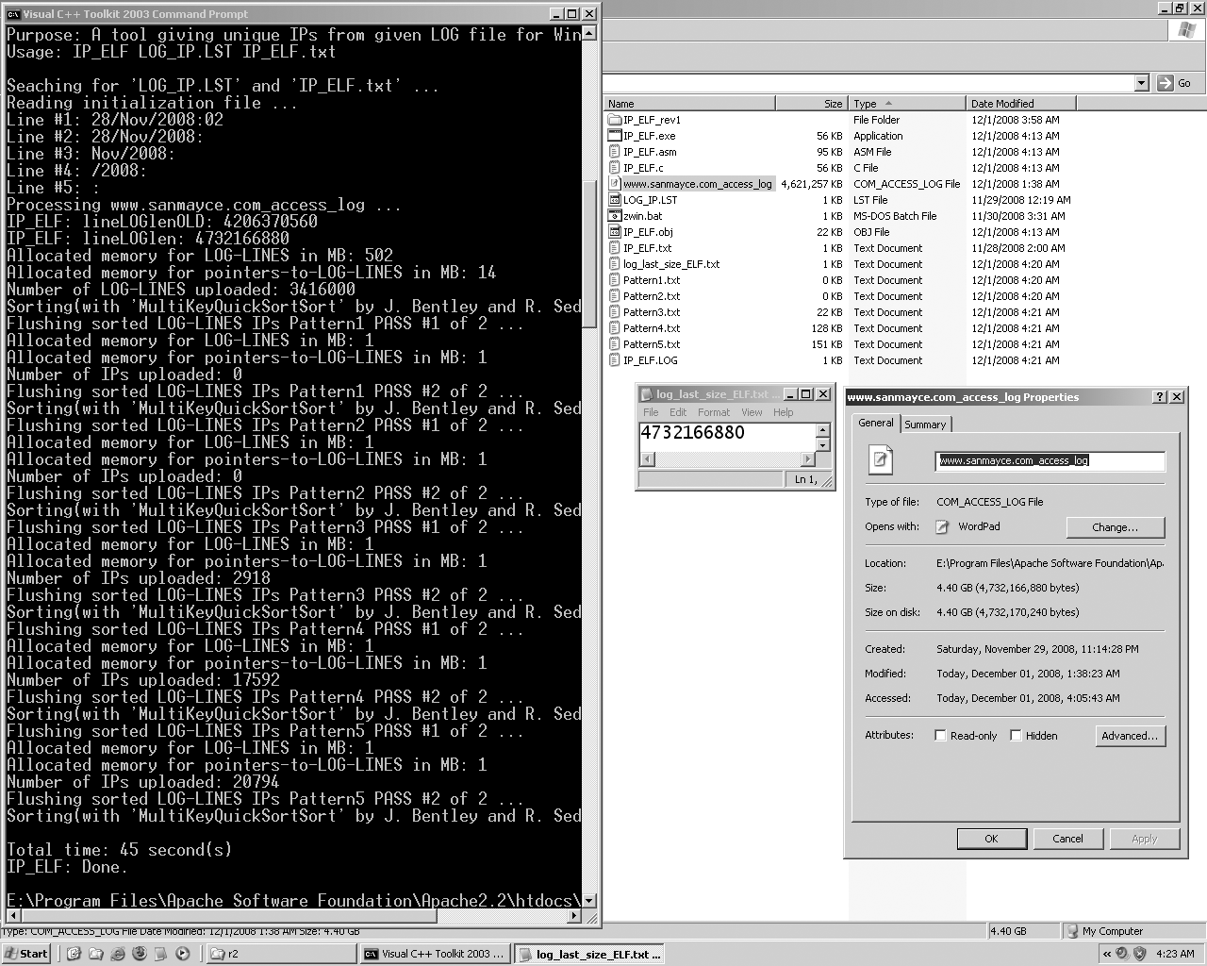Select the LOG_IP.LST file icon

click(615, 200)
